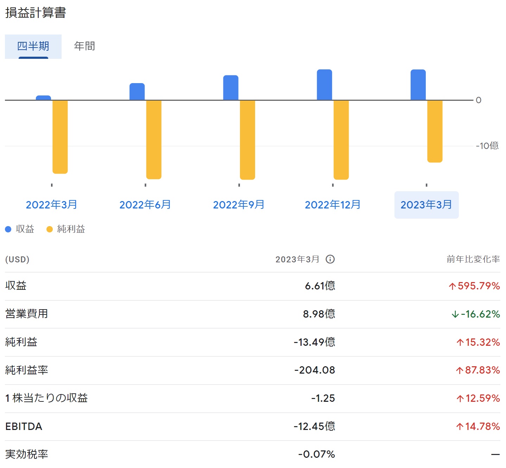Click the blue revenue bar for 2022年6月
Viewport: 506px width, 468px height.
[x=137, y=92]
